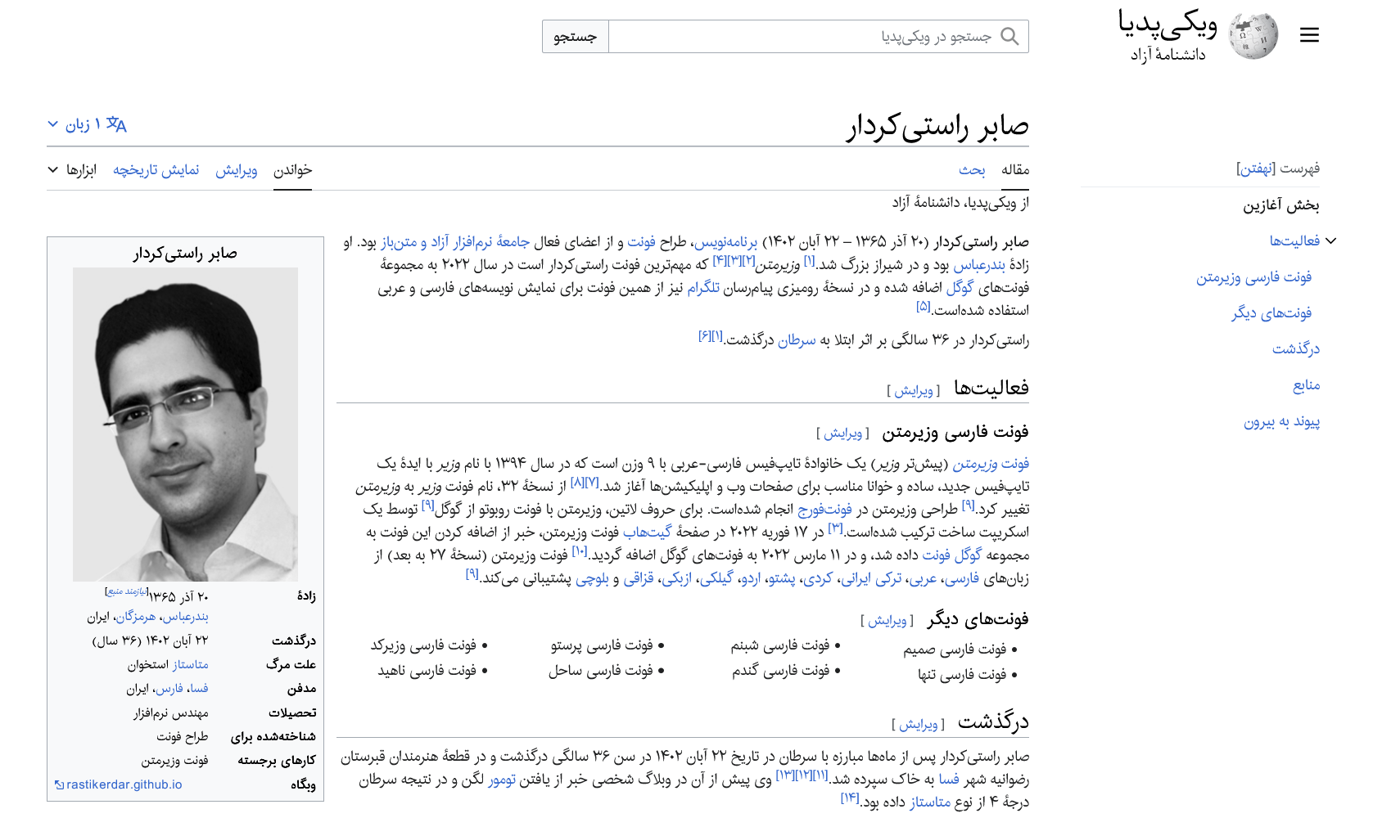Open the بندرعباس link in infobox
The image size is (1373, 836).
[x=186, y=617]
